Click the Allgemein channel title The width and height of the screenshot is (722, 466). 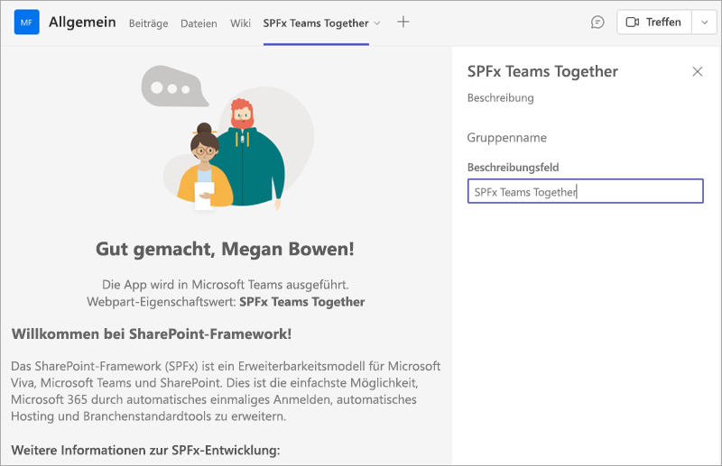[82, 22]
